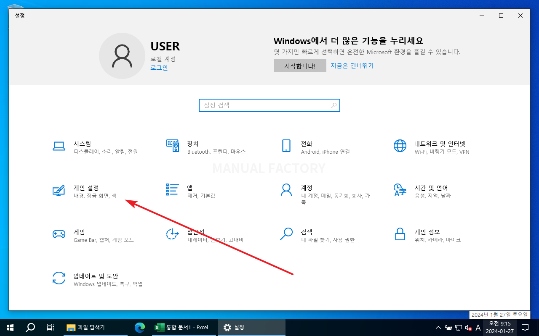The image size is (539, 336).
Task: Open the 네트워크 및 인터넷 globe icon
Action: click(x=400, y=146)
